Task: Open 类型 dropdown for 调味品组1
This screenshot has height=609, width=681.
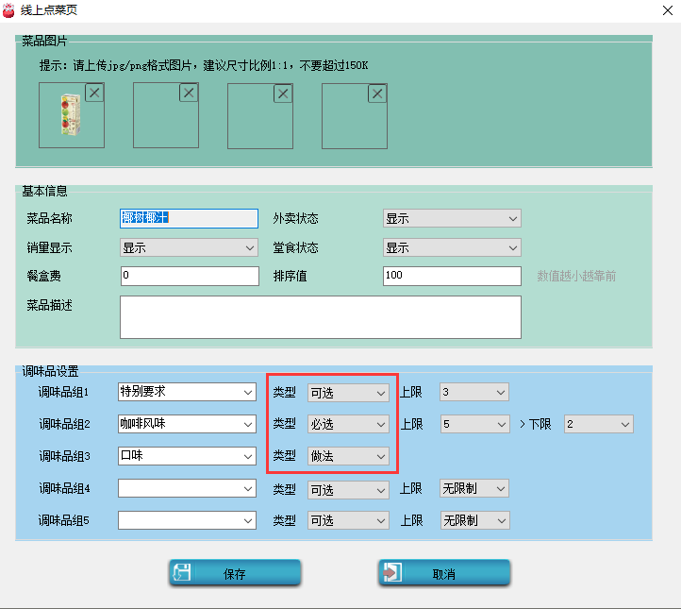Action: 348,393
